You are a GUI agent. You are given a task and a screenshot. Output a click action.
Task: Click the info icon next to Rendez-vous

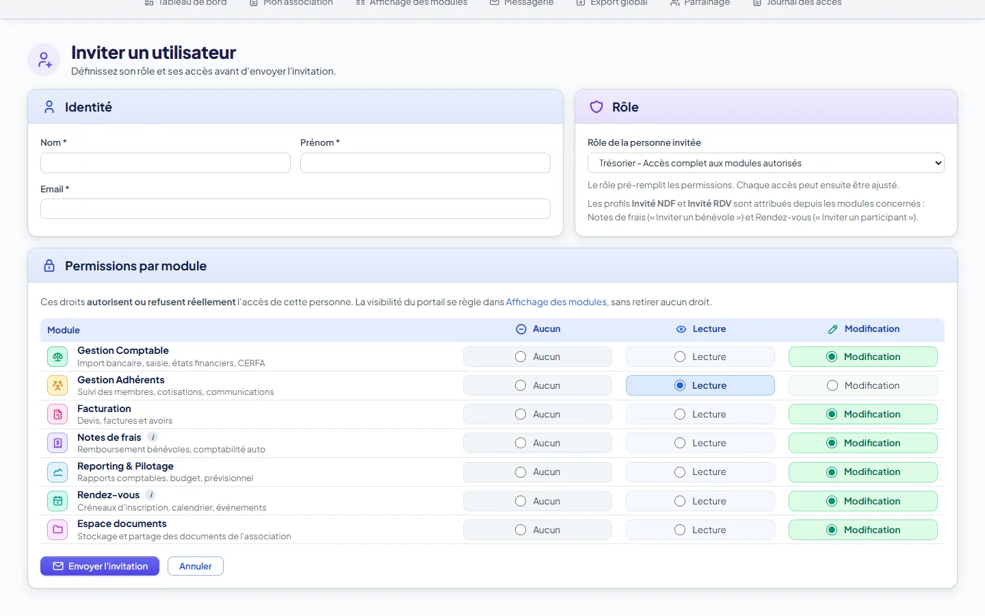(151, 495)
